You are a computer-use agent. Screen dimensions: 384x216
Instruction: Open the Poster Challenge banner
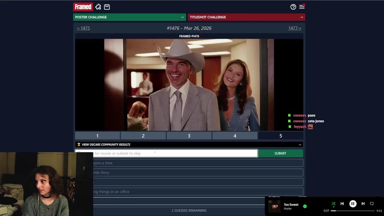point(130,17)
